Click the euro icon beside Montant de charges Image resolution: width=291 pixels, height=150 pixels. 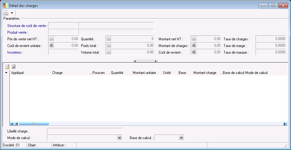click(194, 45)
